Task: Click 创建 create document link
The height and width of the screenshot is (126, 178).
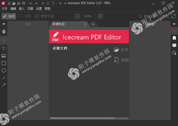Action: (x=121, y=60)
